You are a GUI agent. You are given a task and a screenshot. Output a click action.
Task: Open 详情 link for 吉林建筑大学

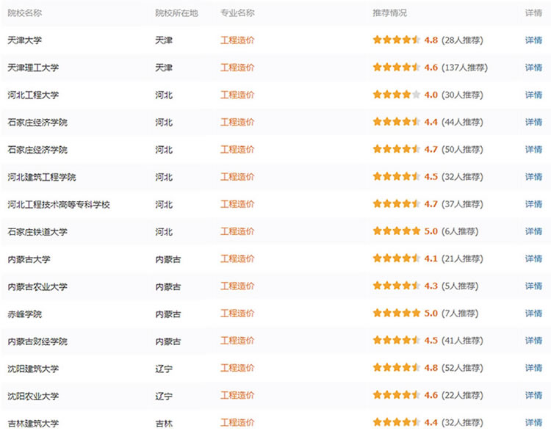[x=533, y=423]
